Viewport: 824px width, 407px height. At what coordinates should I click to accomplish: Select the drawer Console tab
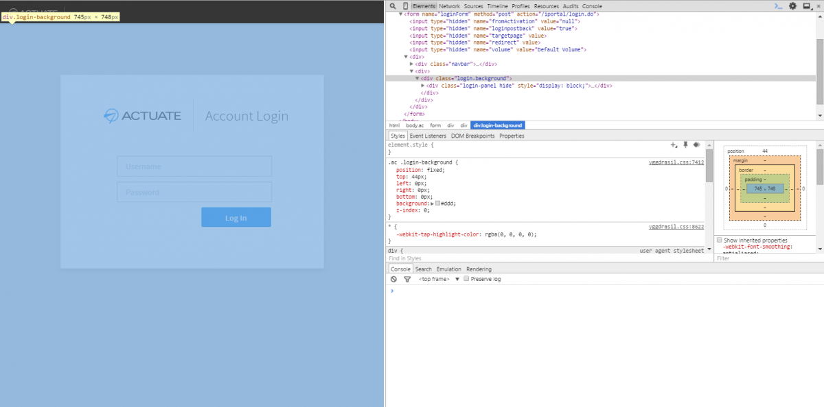click(400, 269)
